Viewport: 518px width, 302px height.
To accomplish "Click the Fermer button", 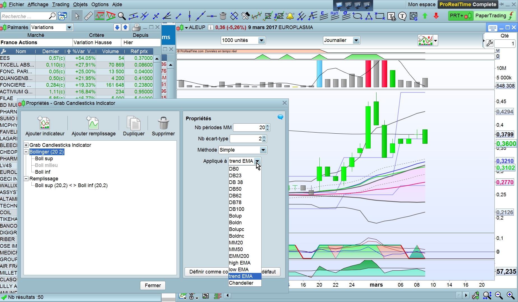I will [153, 286].
